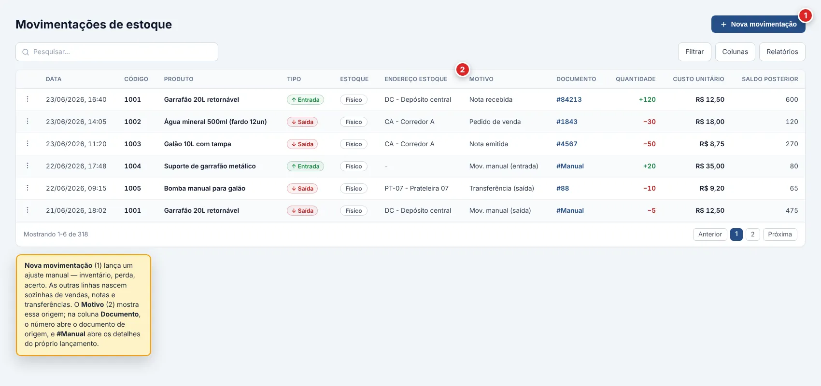Open row menu for Suporte de garrafão metálico
The height and width of the screenshot is (386, 821).
28,166
